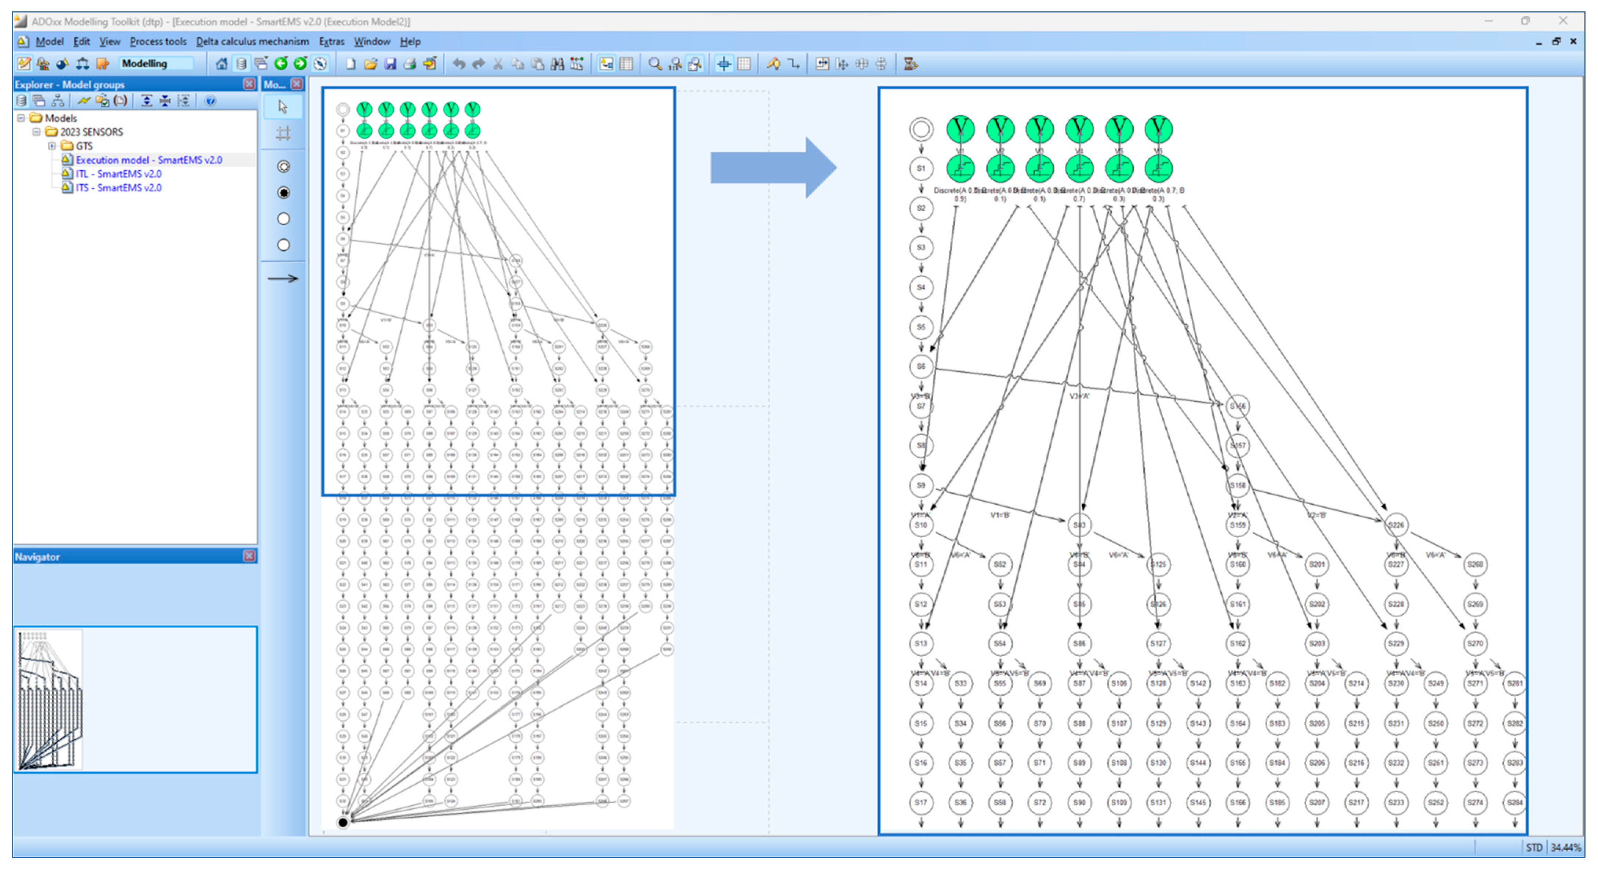Open the Process tools menu

point(157,41)
